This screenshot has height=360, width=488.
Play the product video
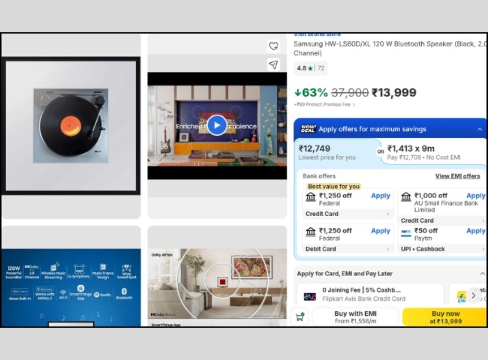(217, 125)
